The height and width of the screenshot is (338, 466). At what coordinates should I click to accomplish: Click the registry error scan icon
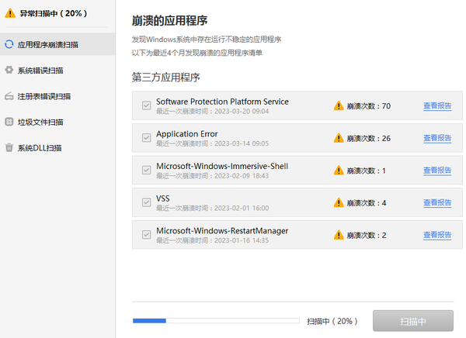click(9, 96)
